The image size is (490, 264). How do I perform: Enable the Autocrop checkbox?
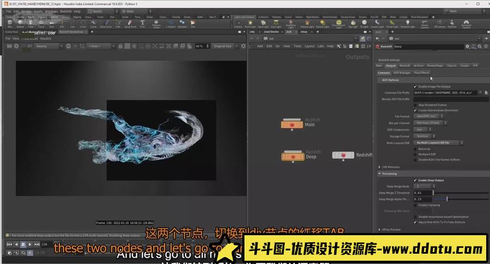[x=415, y=149]
